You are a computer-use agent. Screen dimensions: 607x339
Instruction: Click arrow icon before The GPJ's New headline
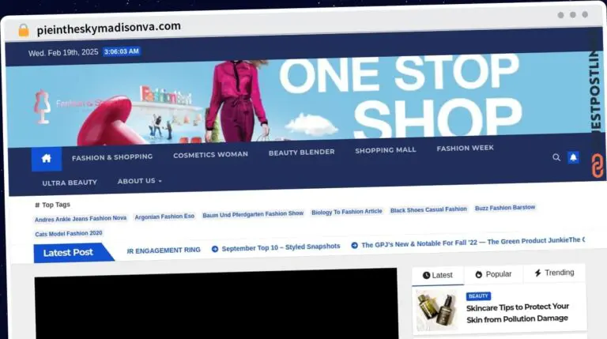pos(354,245)
